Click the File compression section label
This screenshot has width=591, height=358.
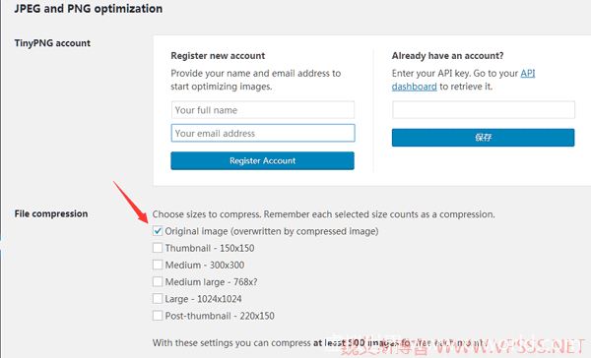[51, 213]
